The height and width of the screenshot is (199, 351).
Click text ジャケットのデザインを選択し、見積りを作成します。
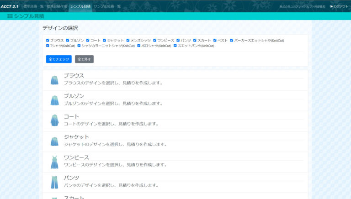click(x=116, y=144)
